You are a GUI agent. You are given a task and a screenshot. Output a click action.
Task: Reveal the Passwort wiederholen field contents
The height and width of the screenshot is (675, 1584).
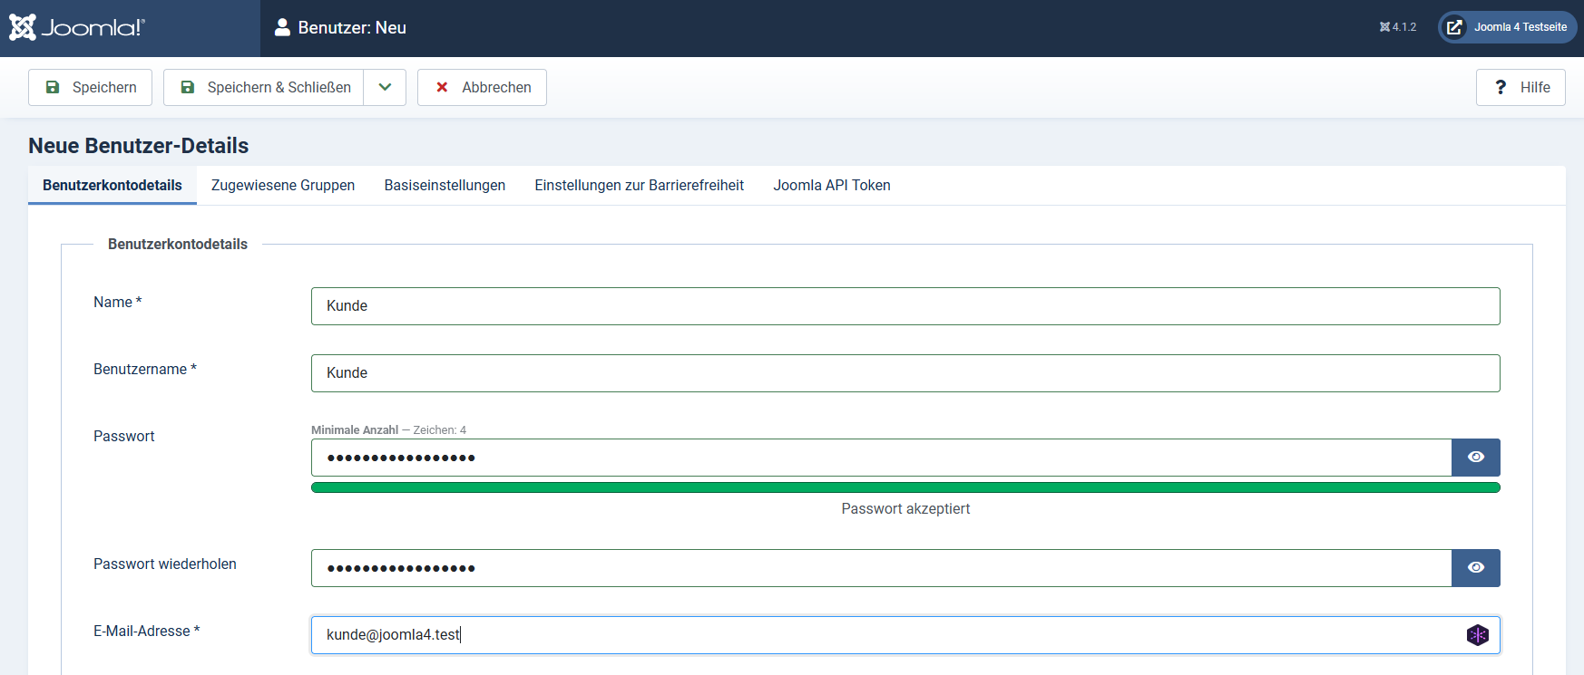[x=1475, y=568]
